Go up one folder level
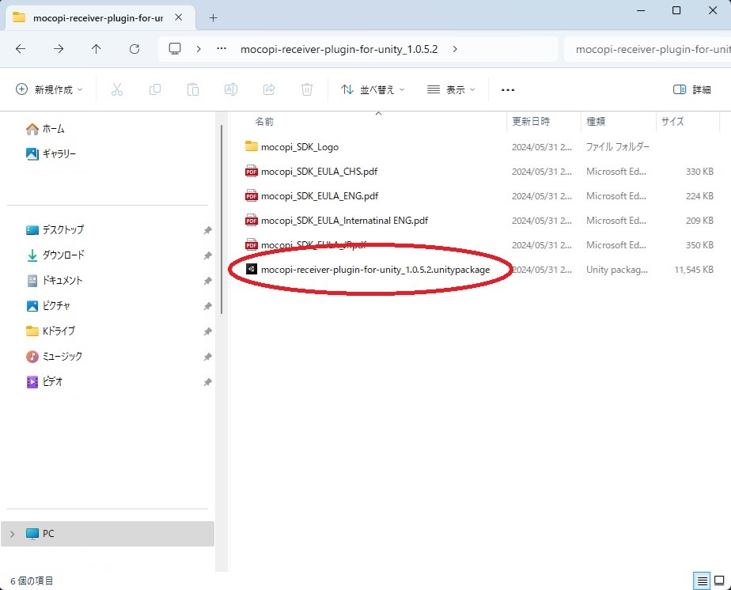The image size is (731, 590). point(96,49)
